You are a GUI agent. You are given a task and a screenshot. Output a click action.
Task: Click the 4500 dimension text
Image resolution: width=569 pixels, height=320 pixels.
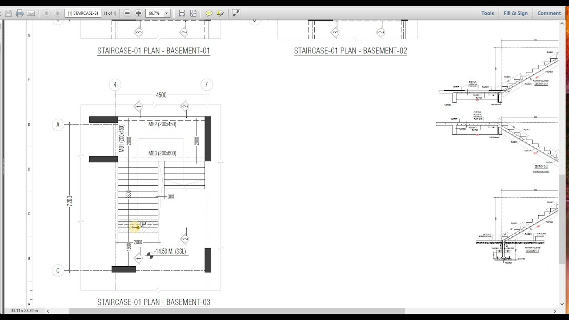tap(161, 95)
